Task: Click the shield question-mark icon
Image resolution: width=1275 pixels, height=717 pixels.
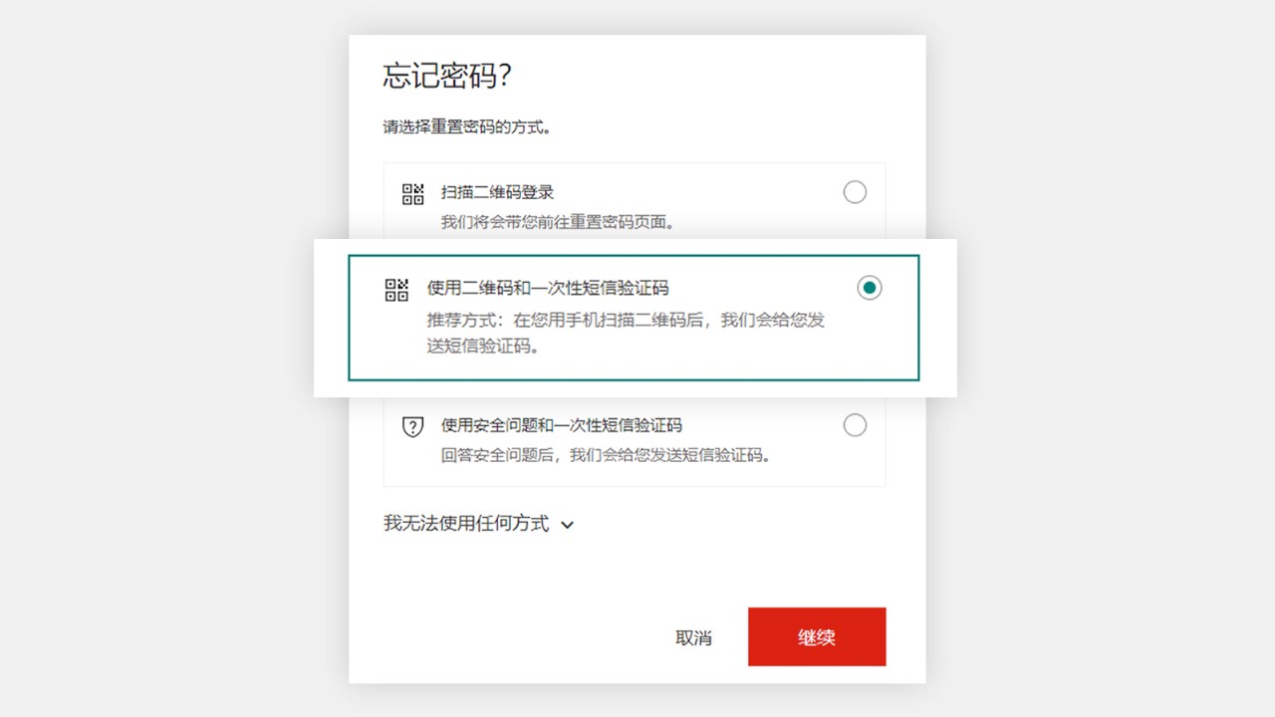Action: point(412,426)
